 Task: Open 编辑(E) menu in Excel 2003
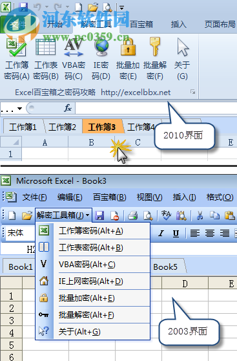(x=70, y=197)
